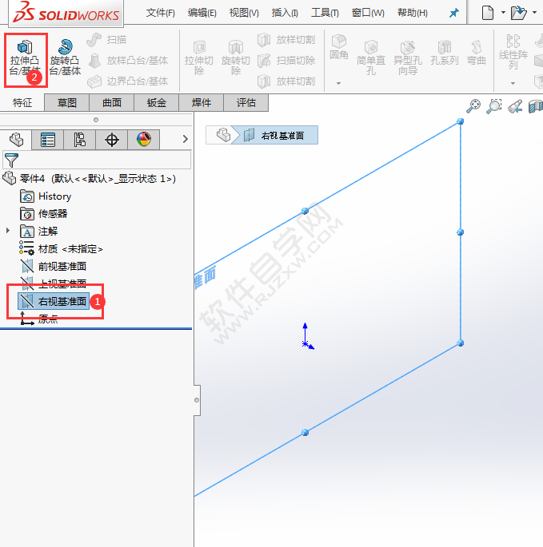
Task: Open the ConfigurationManager tab
Action: click(80, 140)
